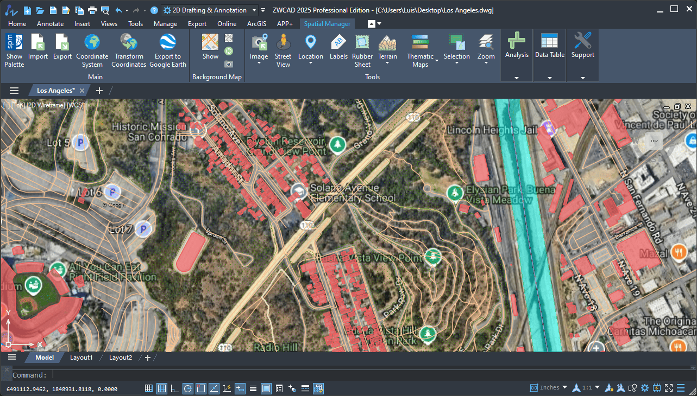Refresh background map with green arrows icon
Viewport: 697px width, 396px height.
(x=229, y=51)
